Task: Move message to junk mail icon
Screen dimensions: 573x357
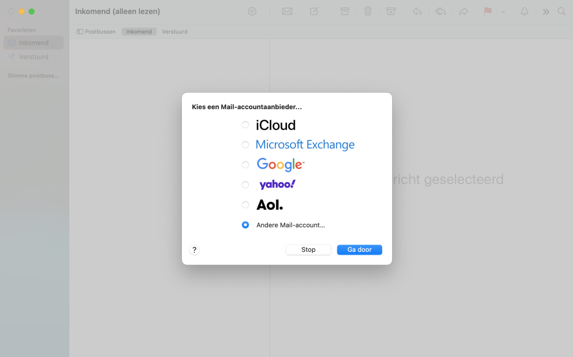Action: [x=391, y=11]
